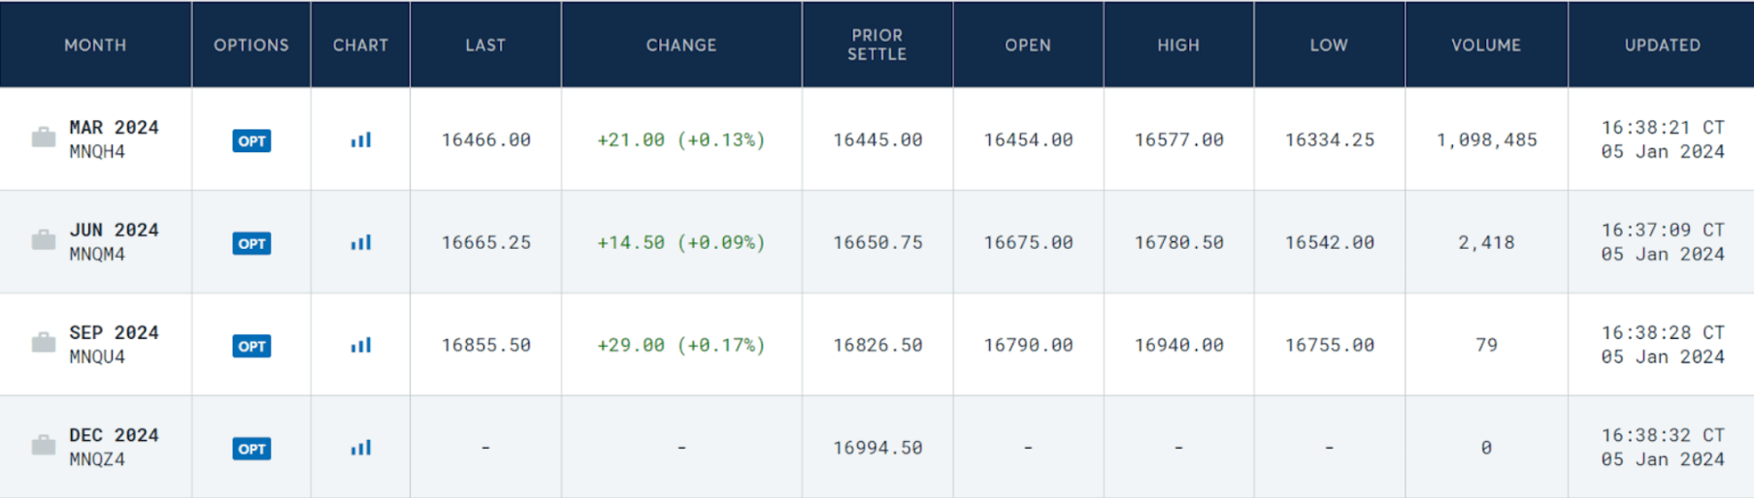The height and width of the screenshot is (498, 1754).
Task: Open the chart icon for MAR 2024
Action: click(361, 140)
